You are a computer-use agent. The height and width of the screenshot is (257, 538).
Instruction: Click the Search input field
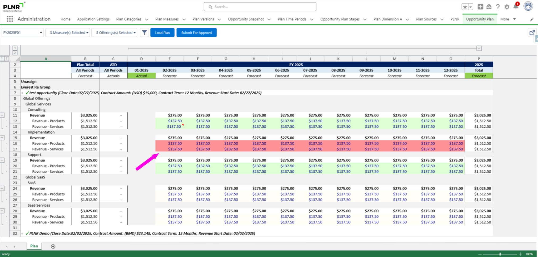[x=260, y=7]
